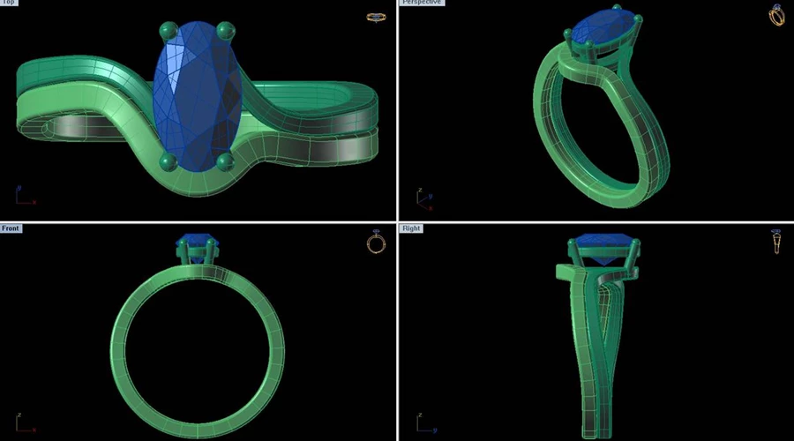Screen dimensions: 794x441
Task: Activate the Right viewport label
Action: [411, 228]
